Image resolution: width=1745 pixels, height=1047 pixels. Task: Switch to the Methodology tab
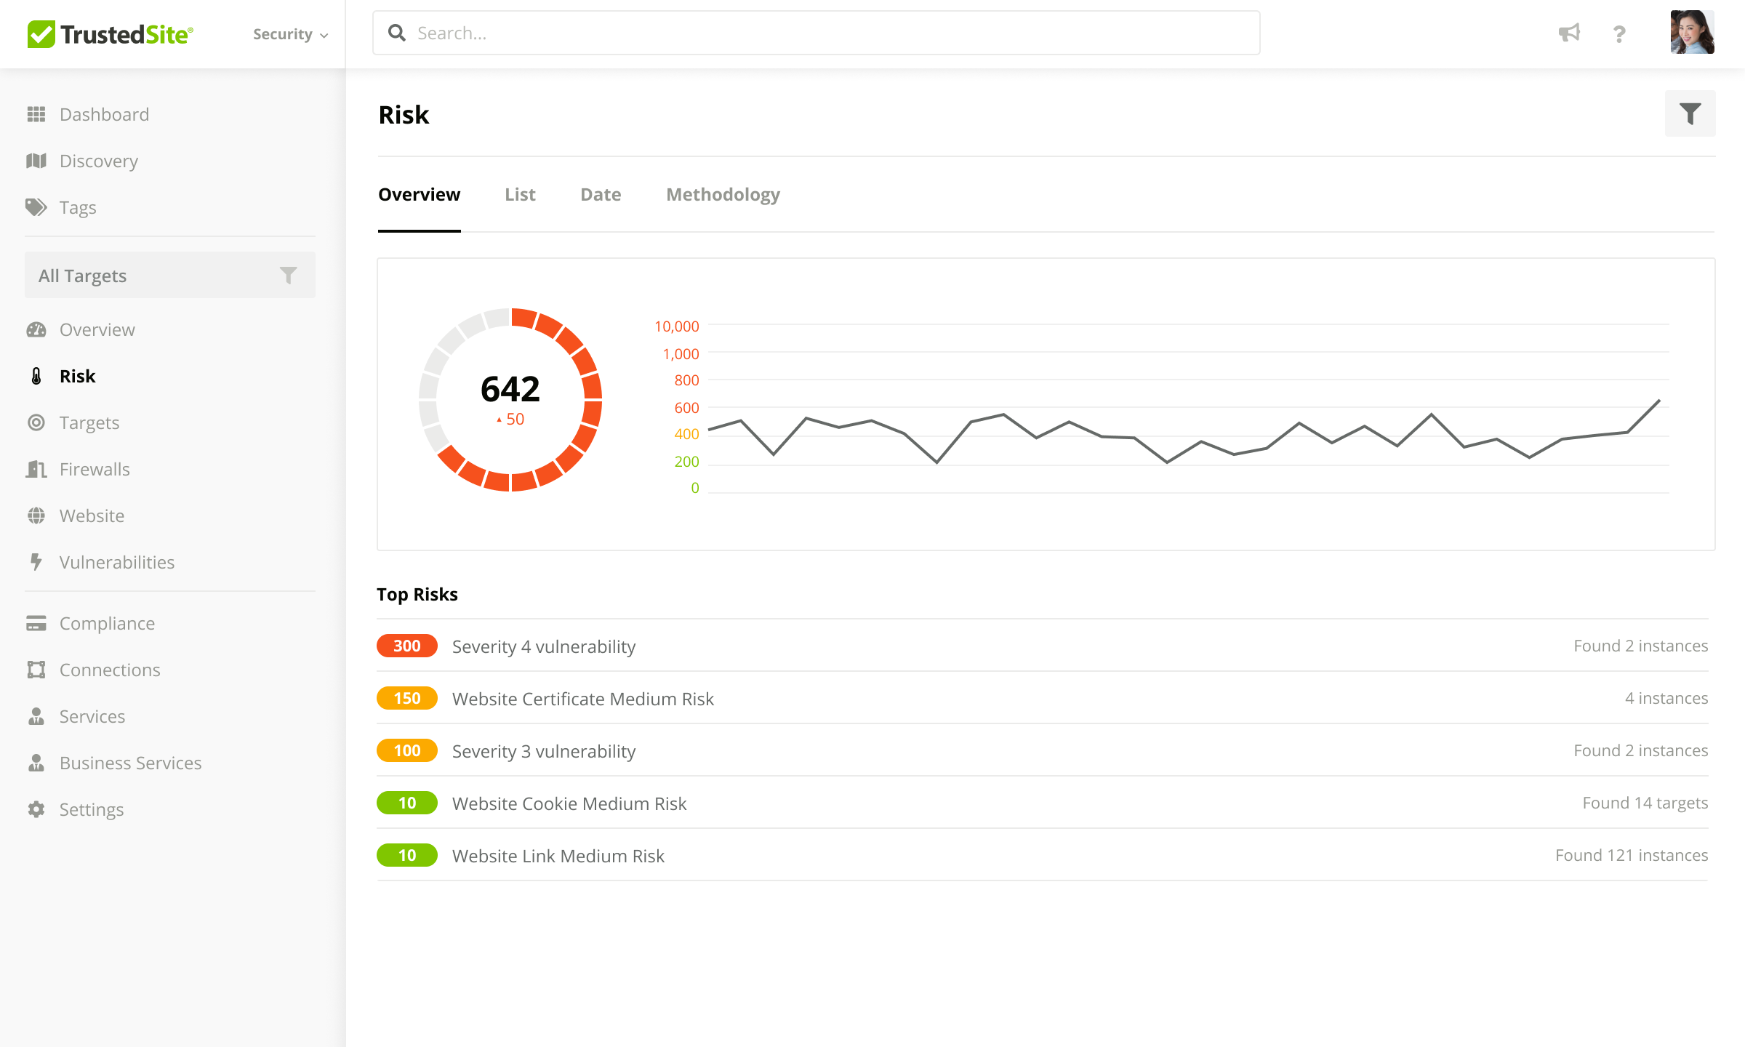[x=723, y=195]
